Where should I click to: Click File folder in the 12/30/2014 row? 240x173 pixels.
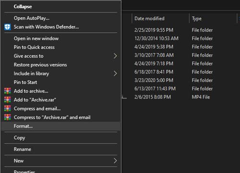coord(202,38)
